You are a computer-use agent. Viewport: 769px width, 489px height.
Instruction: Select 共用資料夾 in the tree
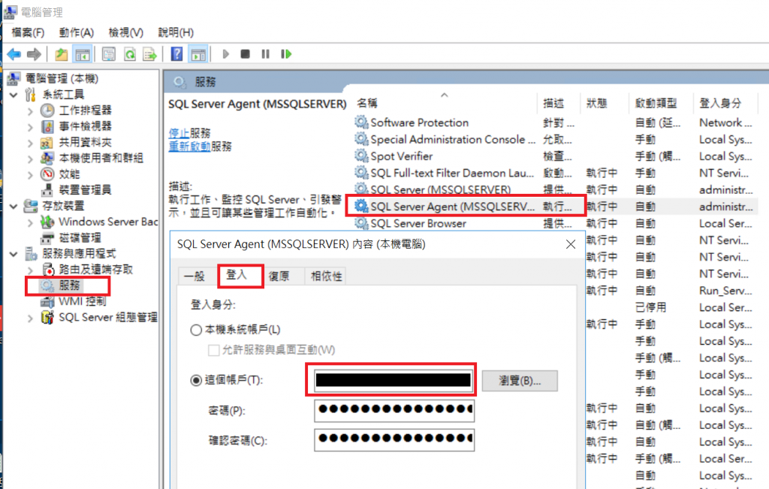85,142
